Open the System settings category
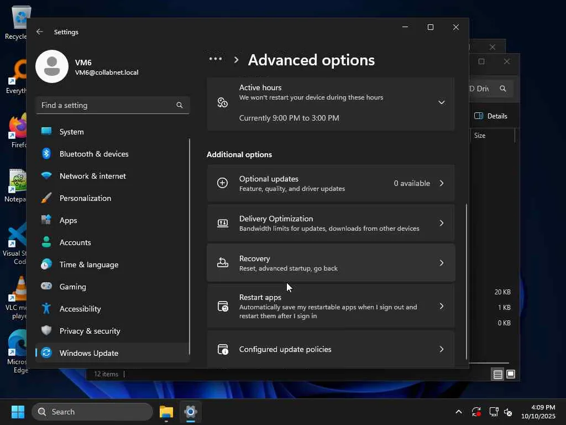This screenshot has width=566, height=425. pyautogui.click(x=71, y=132)
